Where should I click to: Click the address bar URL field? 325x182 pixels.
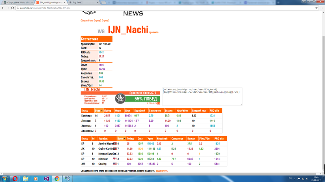[166, 8]
